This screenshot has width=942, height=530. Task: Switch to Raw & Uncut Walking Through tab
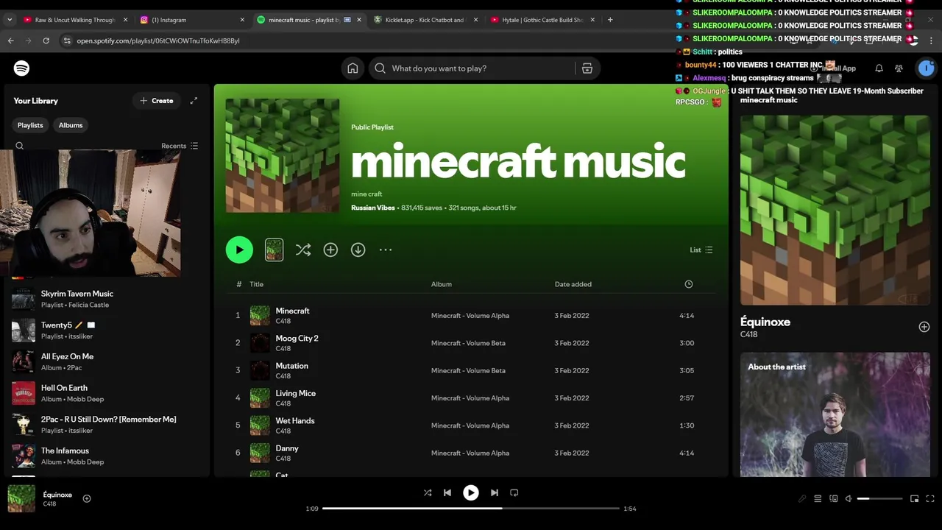tap(74, 20)
